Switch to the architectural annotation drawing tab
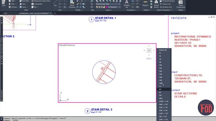 point(34,13)
